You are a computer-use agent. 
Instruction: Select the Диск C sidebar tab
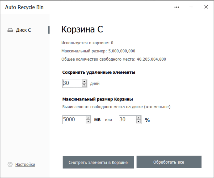tap(23, 30)
